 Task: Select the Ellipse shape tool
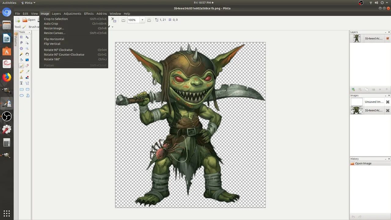tap(21, 95)
